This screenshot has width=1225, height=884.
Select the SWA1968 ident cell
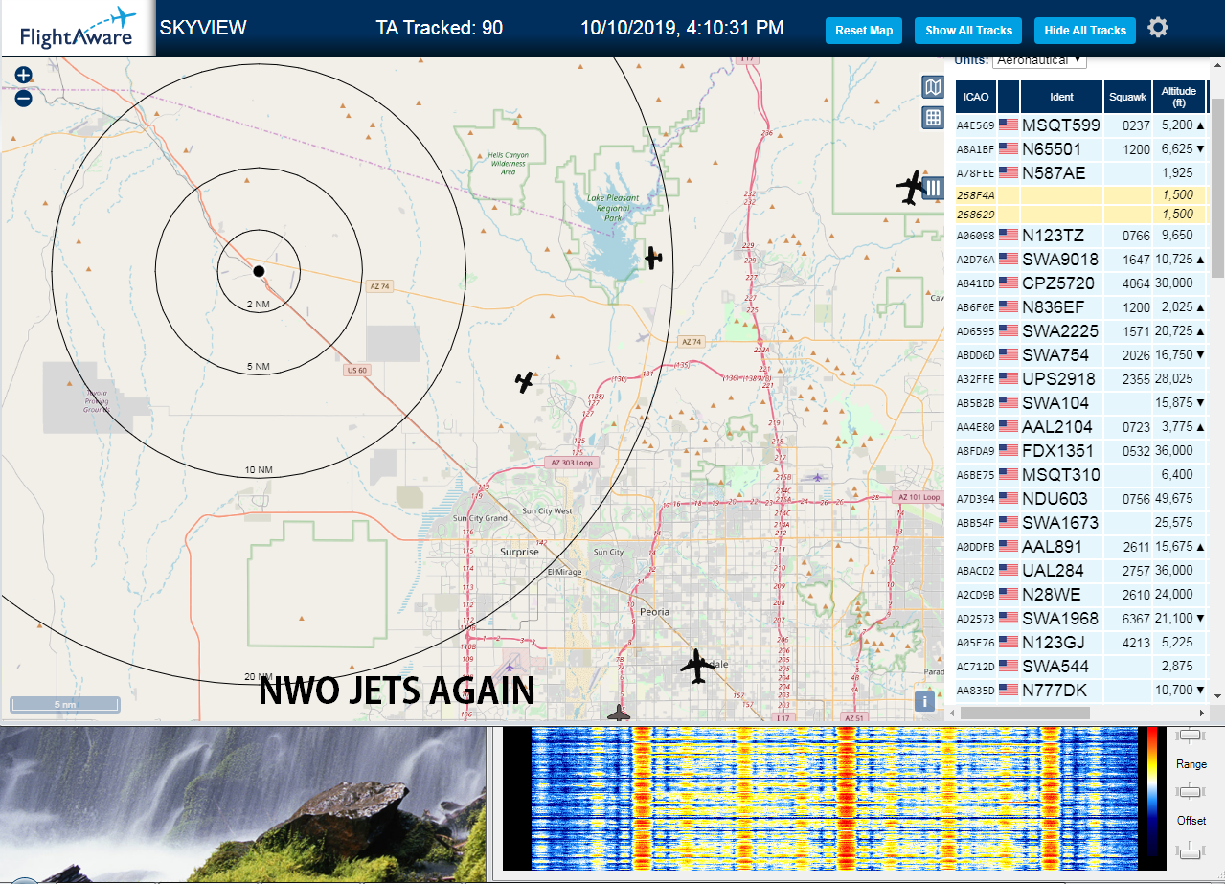click(1061, 618)
